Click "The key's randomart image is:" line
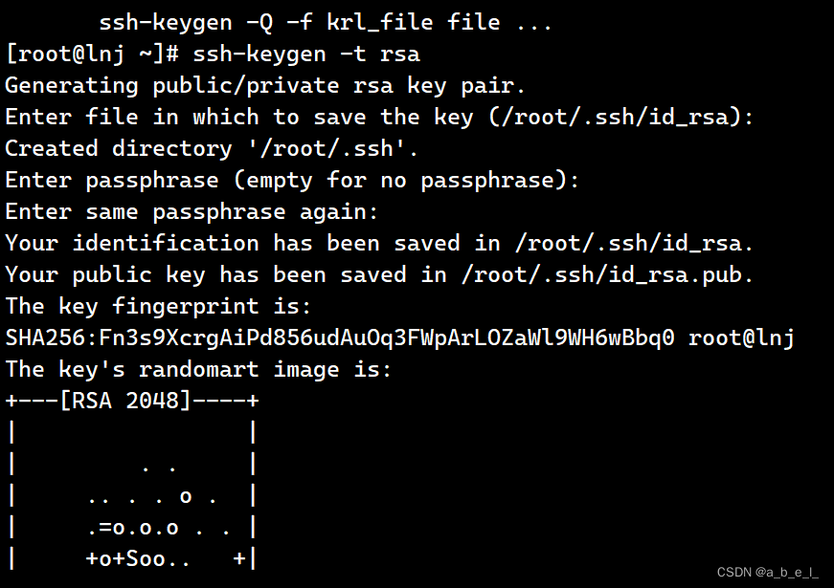Viewport: 834px width, 588px height. coord(198,369)
